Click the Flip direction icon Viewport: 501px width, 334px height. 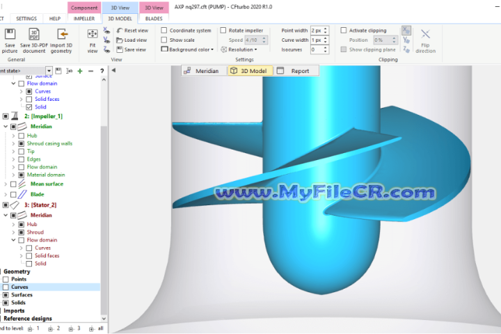point(425,34)
